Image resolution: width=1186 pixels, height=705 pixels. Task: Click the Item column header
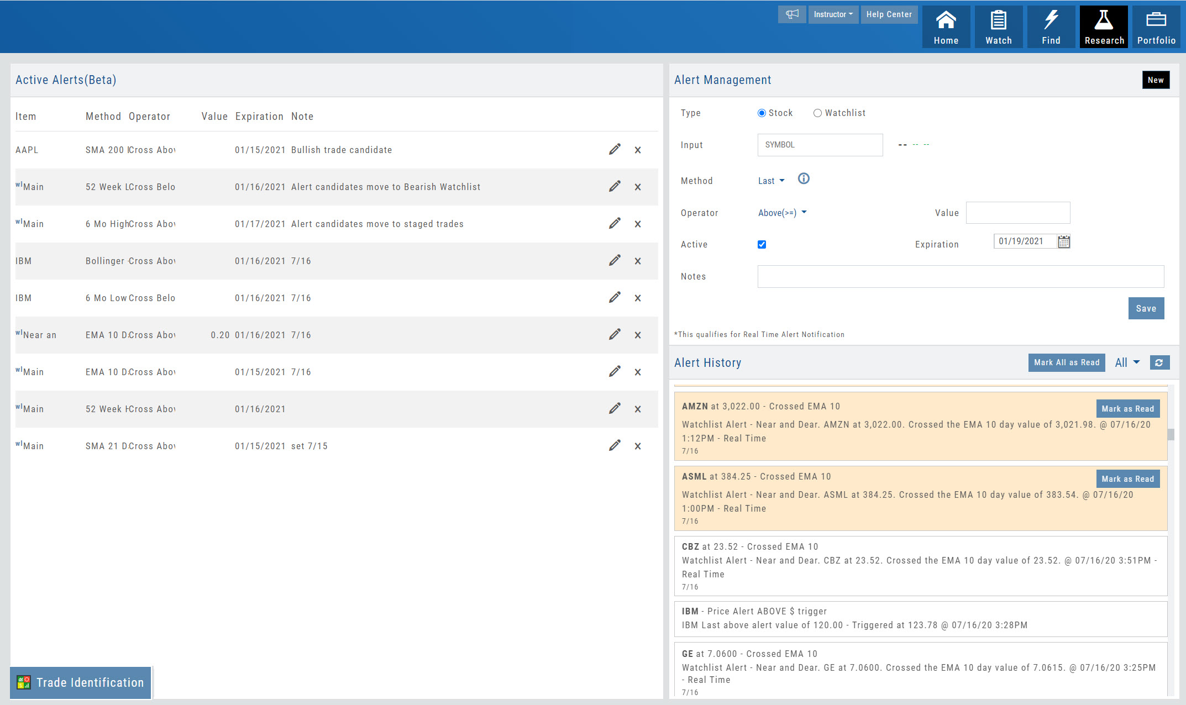(x=25, y=117)
